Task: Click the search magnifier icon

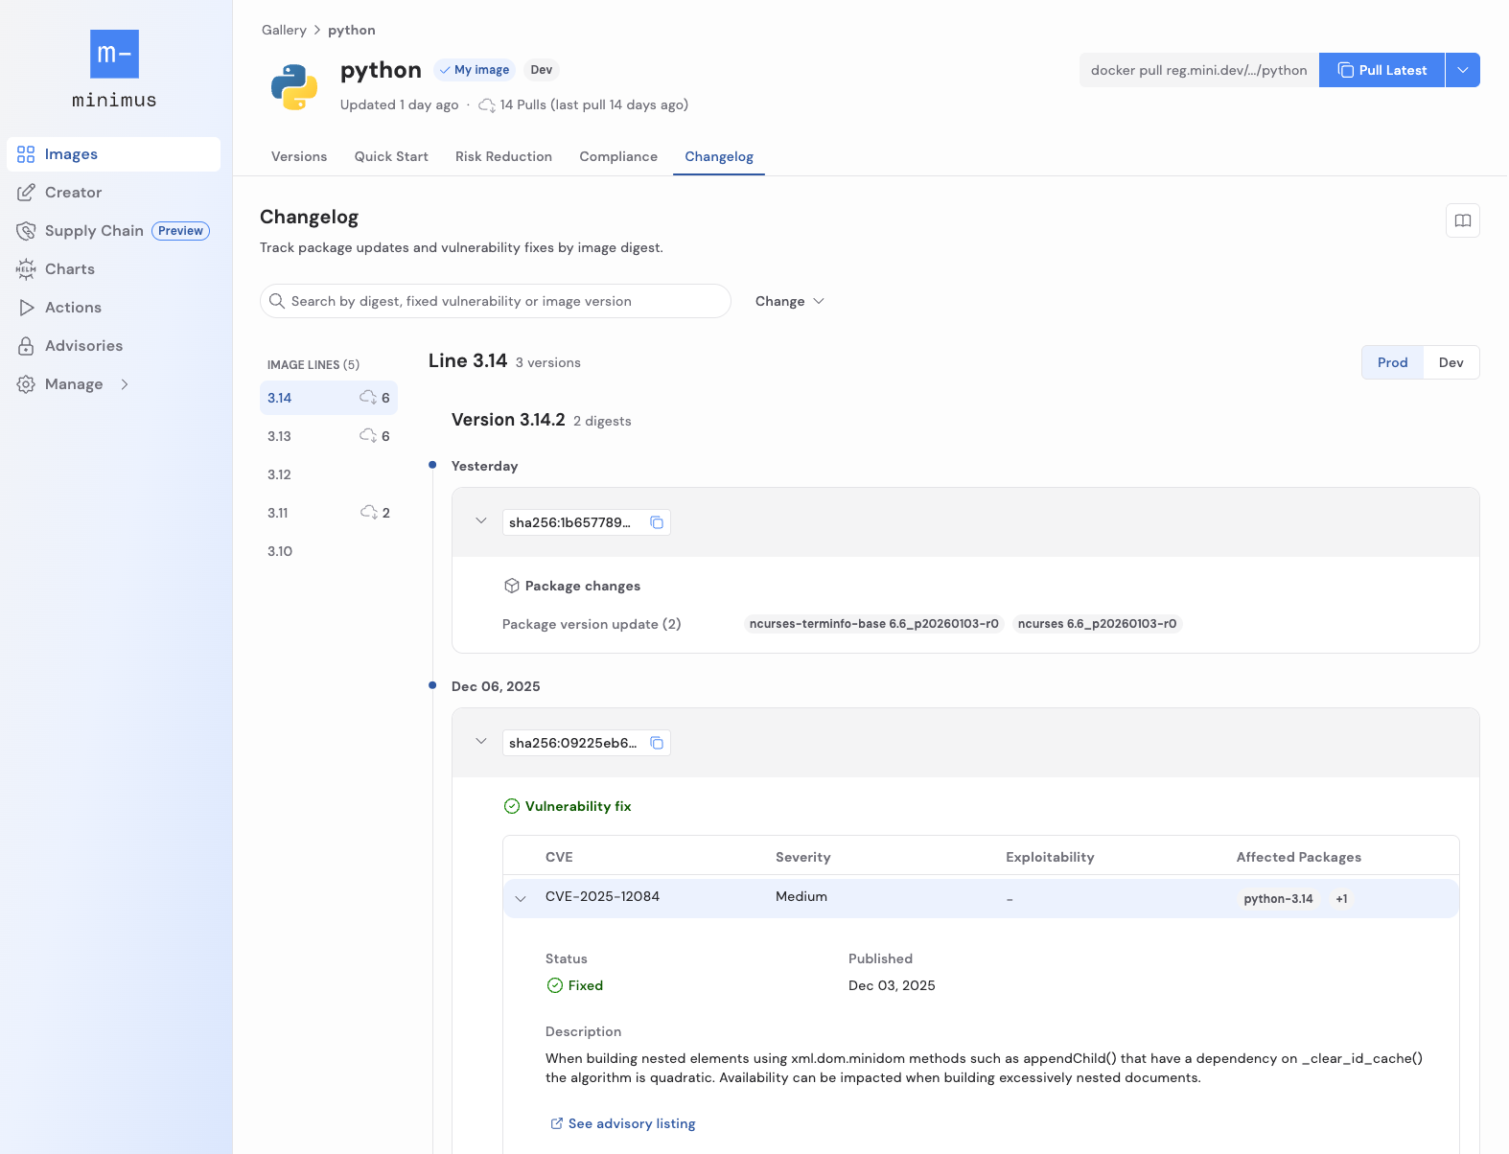Action: (277, 301)
